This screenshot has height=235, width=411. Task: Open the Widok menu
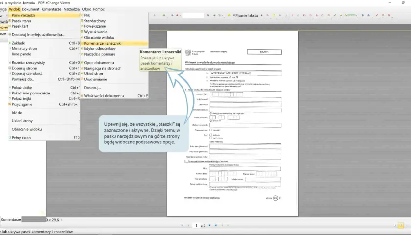tap(14, 9)
